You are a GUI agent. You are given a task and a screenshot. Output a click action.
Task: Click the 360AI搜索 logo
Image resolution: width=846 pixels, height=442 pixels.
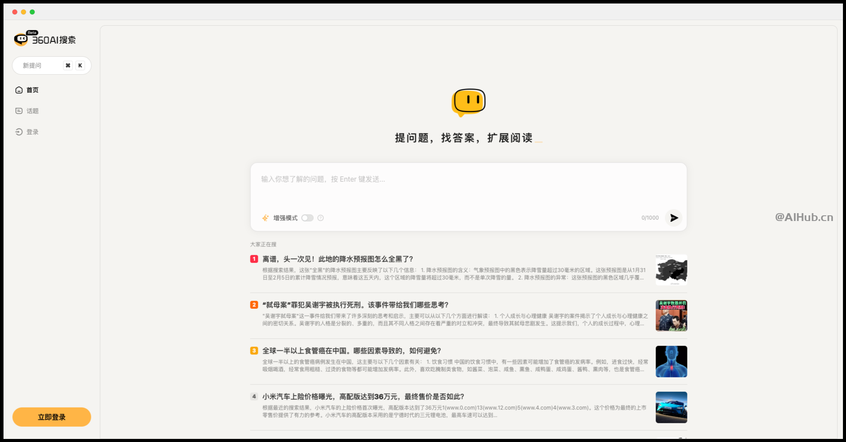point(45,39)
